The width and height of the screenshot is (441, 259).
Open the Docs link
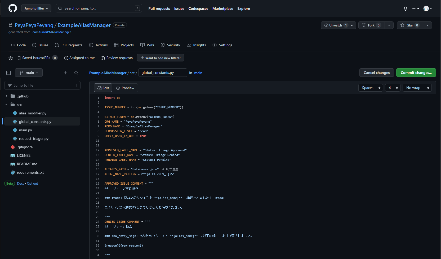20,184
